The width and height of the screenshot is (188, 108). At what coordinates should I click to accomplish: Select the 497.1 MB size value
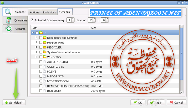coord(97,86)
